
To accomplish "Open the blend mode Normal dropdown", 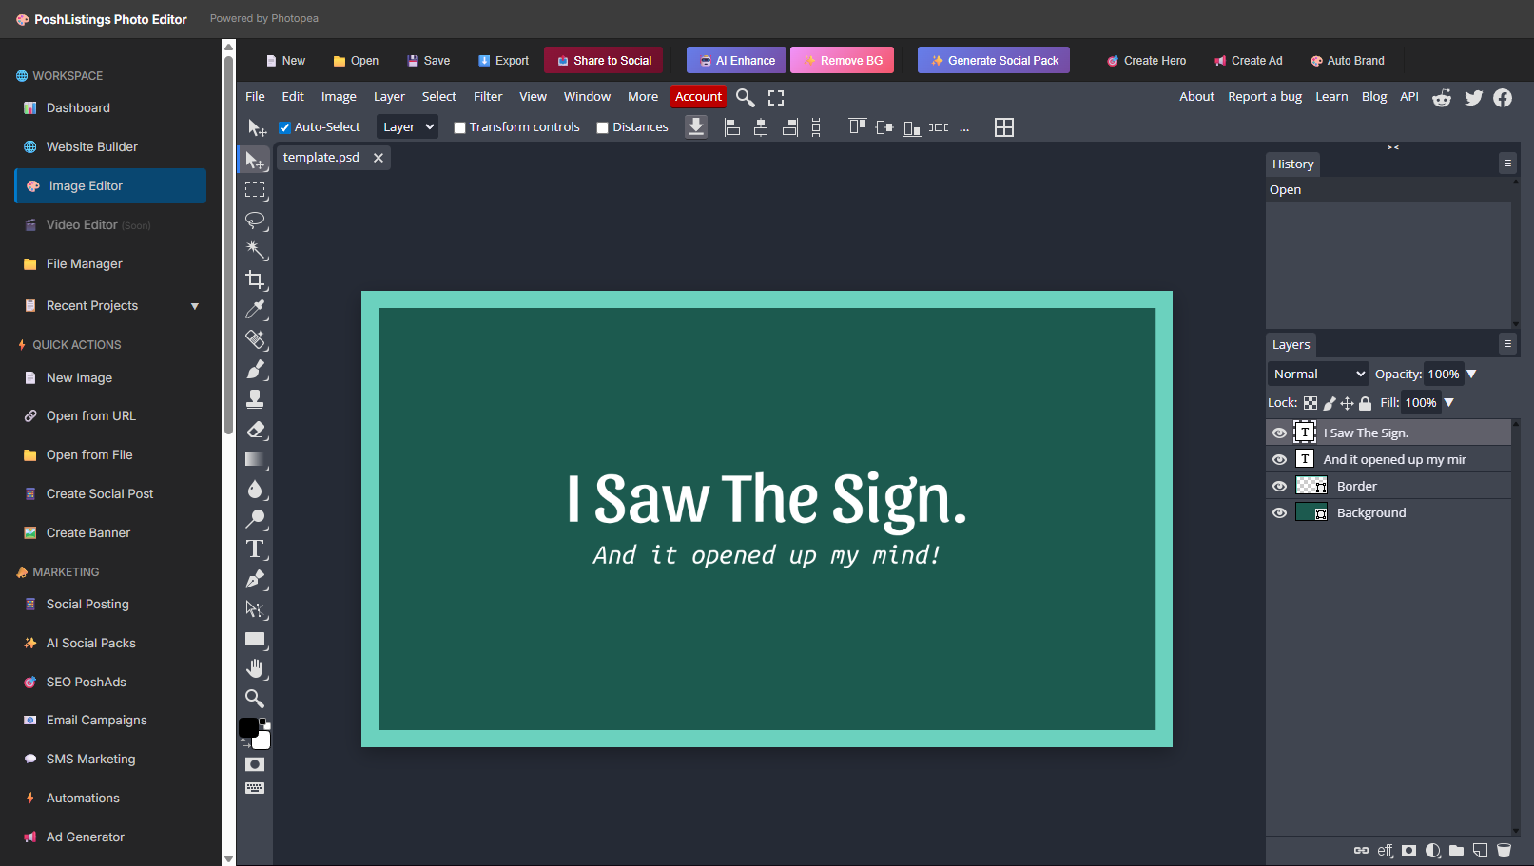I will point(1318,375).
